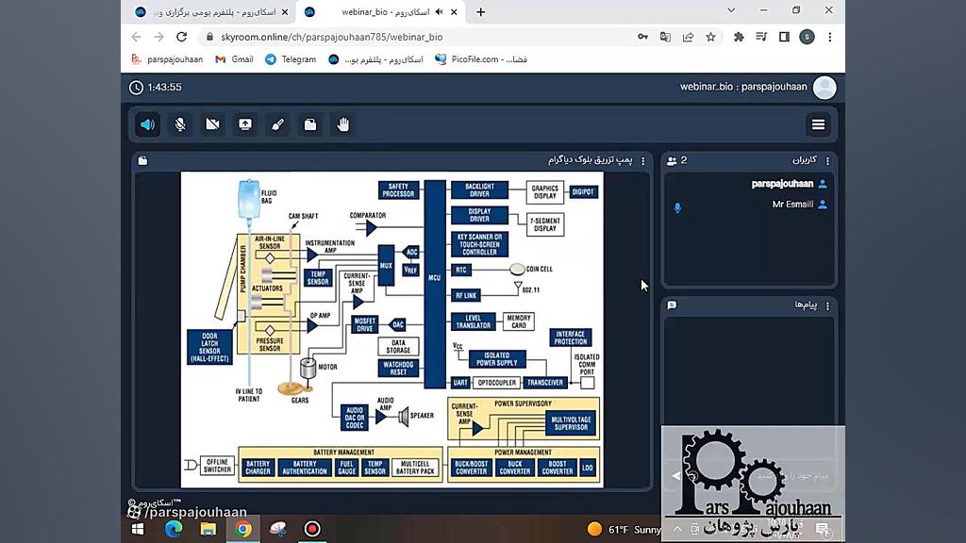The image size is (966, 543).
Task: Click the users count icon
Action: coord(672,160)
